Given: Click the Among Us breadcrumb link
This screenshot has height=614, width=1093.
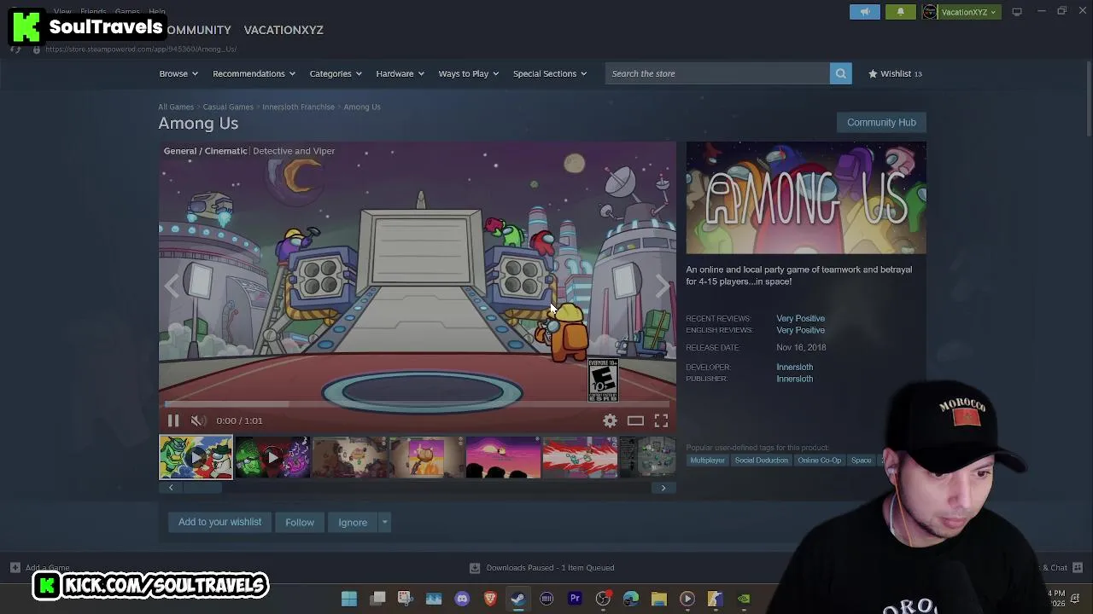Looking at the screenshot, I should (362, 107).
